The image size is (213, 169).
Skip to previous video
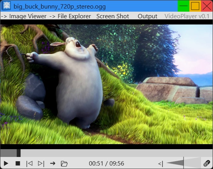29,163
